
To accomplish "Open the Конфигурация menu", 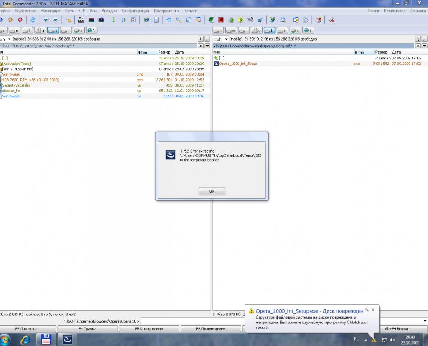I will [x=135, y=11].
